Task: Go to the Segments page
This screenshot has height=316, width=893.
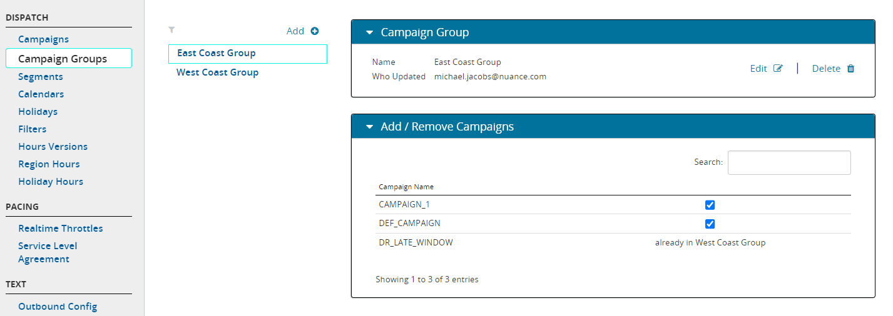Action: [x=41, y=77]
